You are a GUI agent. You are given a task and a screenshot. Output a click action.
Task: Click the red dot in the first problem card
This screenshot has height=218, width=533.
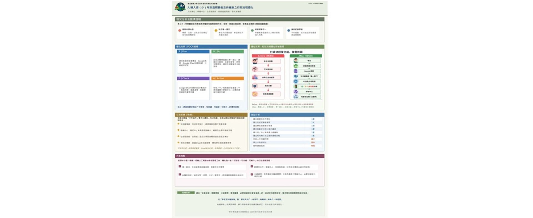pyautogui.click(x=180, y=30)
